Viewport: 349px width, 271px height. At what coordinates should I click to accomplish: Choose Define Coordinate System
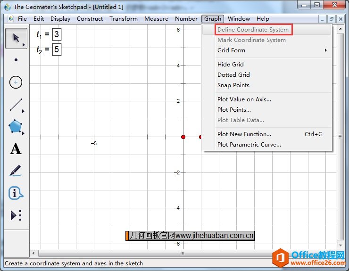[x=267, y=29]
